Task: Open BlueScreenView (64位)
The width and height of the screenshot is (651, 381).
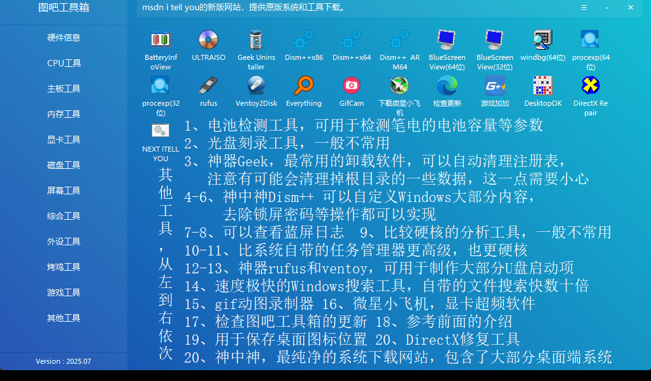Action: [447, 40]
